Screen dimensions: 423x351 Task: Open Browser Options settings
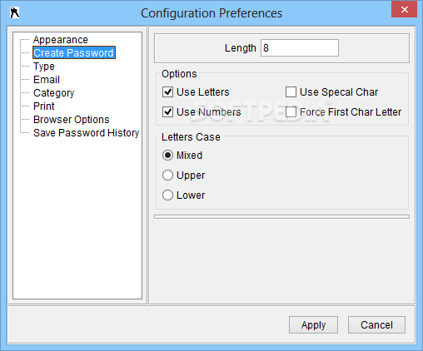(x=72, y=120)
